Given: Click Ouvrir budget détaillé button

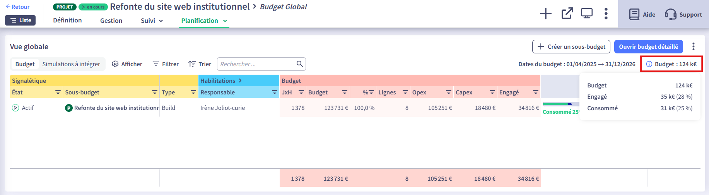Looking at the screenshot, I should point(648,46).
